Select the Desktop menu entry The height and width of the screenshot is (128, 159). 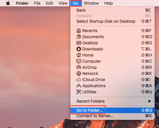coord(112,43)
